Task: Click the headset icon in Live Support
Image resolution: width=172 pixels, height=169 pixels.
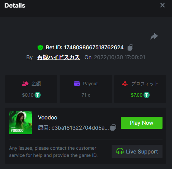Action: click(x=120, y=151)
